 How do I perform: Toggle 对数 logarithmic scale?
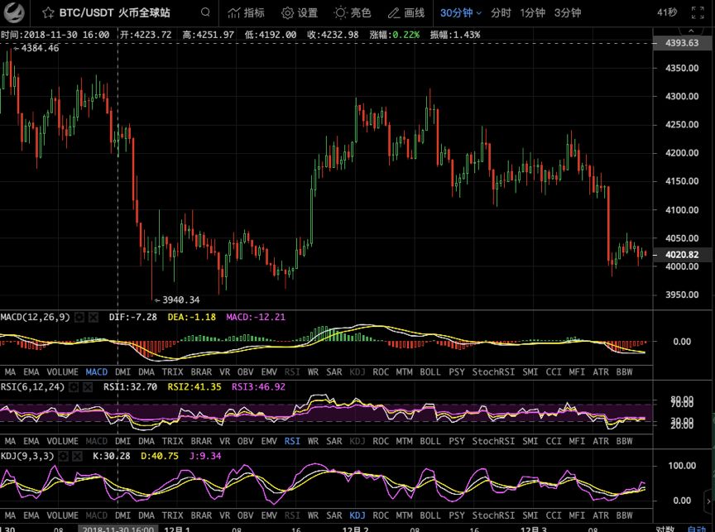(x=665, y=528)
